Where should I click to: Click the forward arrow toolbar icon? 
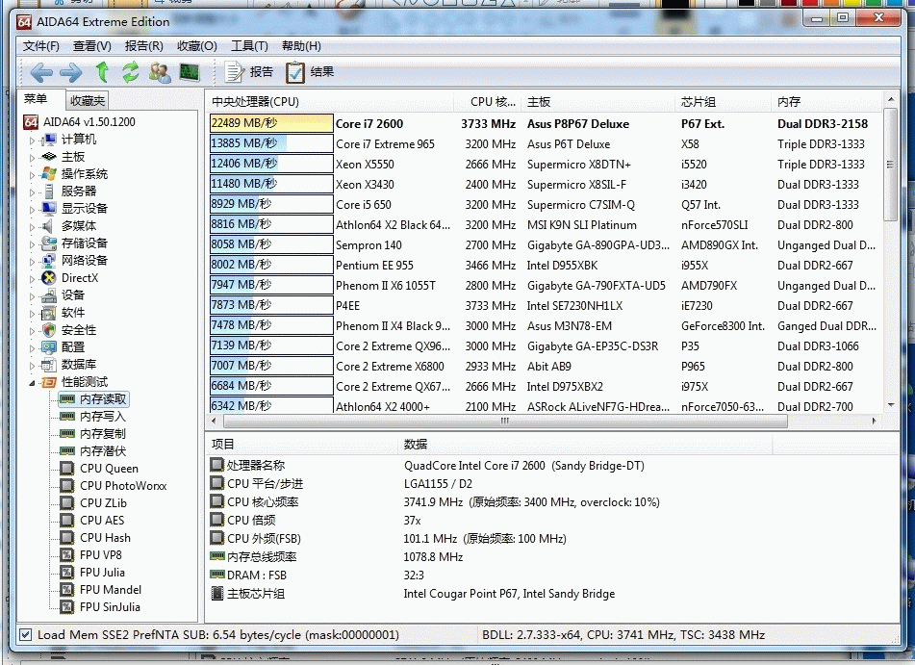click(x=71, y=72)
